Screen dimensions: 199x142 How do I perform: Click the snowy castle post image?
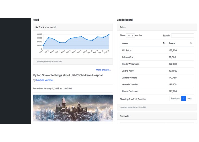(x=73, y=108)
